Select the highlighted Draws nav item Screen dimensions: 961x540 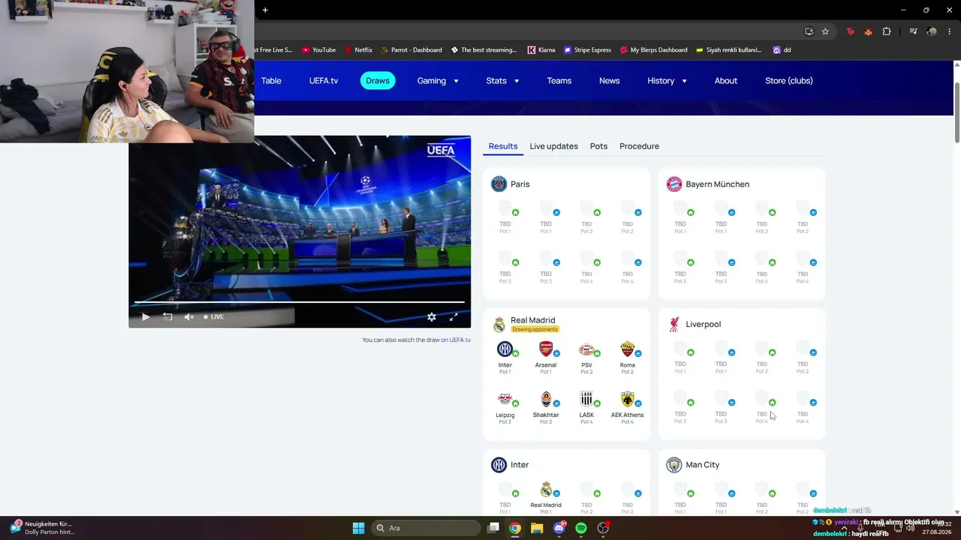(x=378, y=80)
